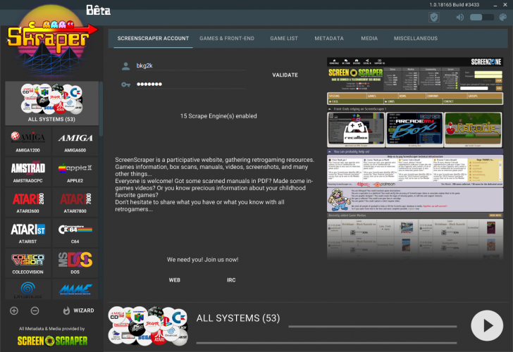
Task: Add a system with the plus icon
Action: point(14,310)
